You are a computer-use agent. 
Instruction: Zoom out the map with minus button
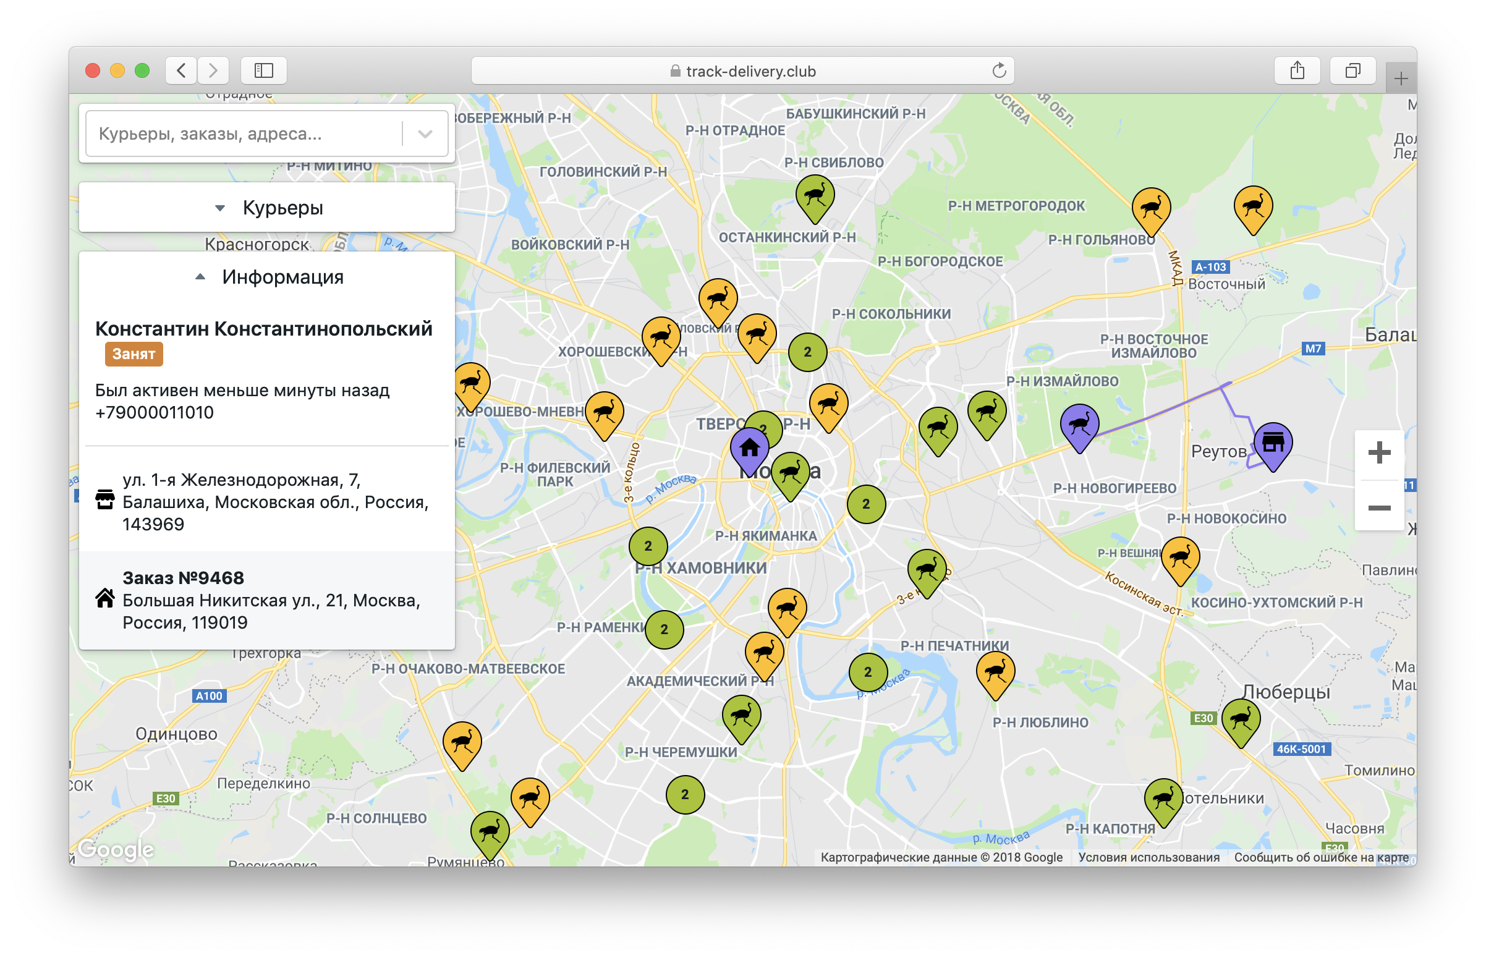[x=1378, y=508]
